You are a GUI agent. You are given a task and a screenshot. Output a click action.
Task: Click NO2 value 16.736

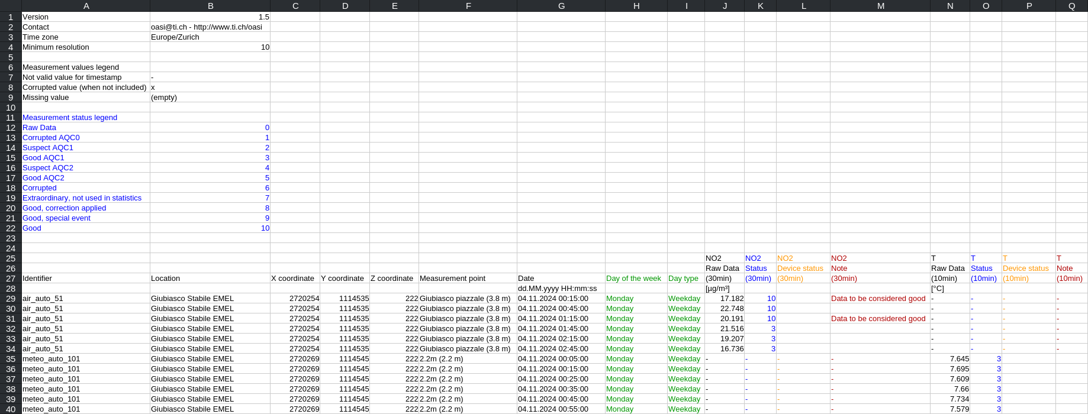(725, 349)
